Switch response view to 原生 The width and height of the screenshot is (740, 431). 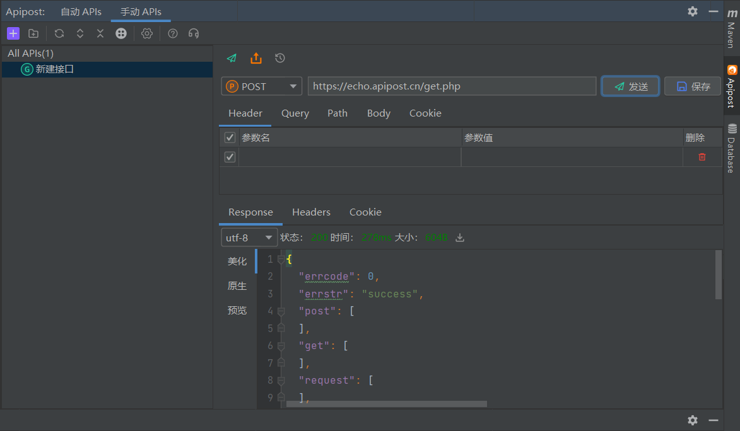(x=237, y=286)
